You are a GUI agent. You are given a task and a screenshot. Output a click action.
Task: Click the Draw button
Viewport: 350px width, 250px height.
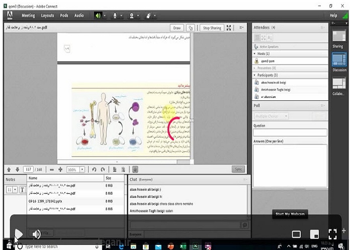[x=177, y=28]
